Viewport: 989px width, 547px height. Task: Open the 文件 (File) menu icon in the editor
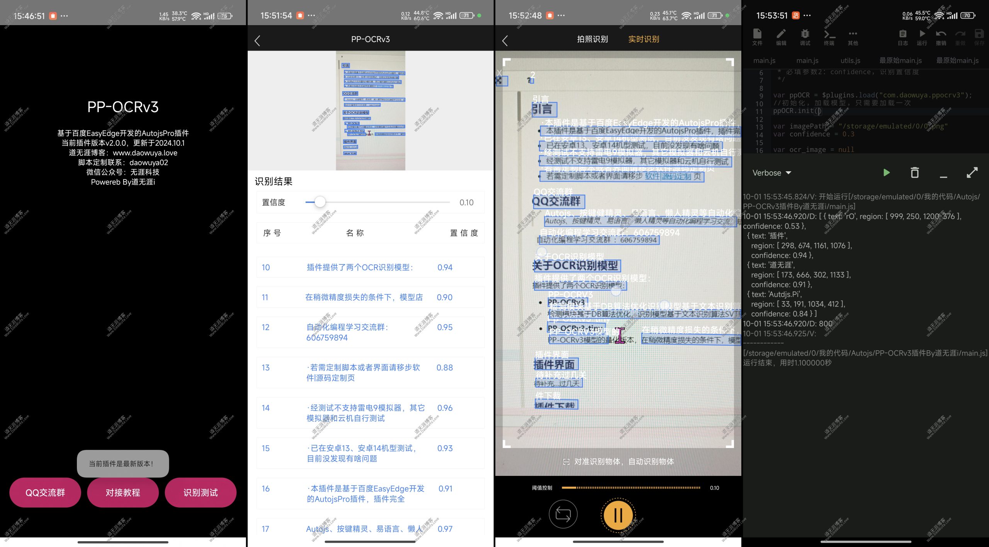(757, 37)
